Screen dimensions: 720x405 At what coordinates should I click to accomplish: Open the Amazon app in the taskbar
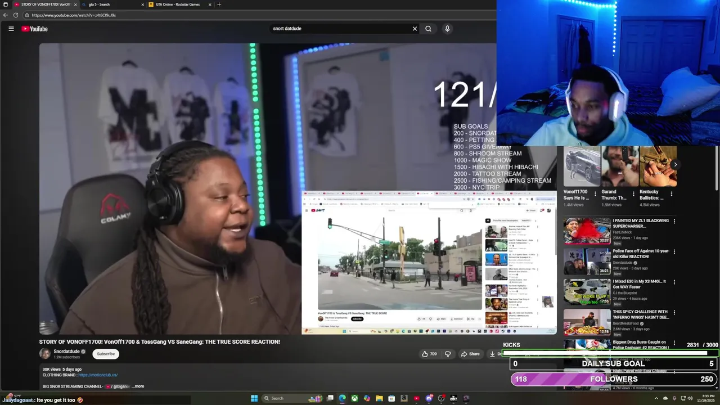pyautogui.click(x=404, y=398)
